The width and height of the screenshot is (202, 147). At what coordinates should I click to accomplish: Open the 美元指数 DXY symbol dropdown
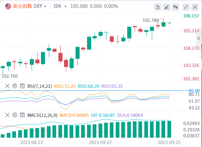pos(29,6)
